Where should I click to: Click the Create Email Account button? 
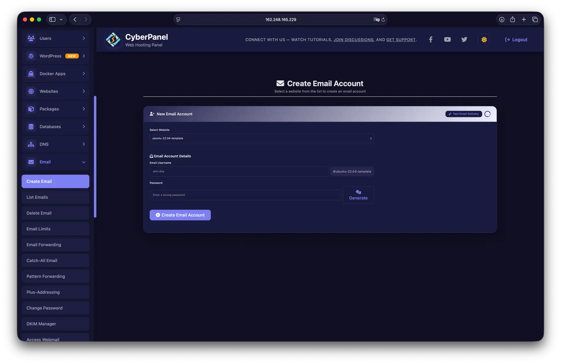tap(180, 215)
